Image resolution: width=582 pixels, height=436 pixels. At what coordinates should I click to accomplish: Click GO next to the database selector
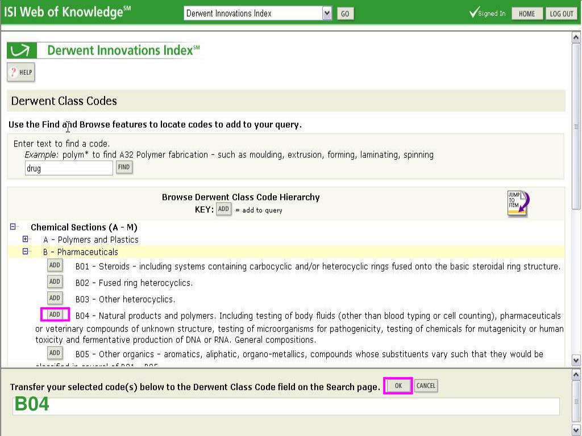click(345, 14)
